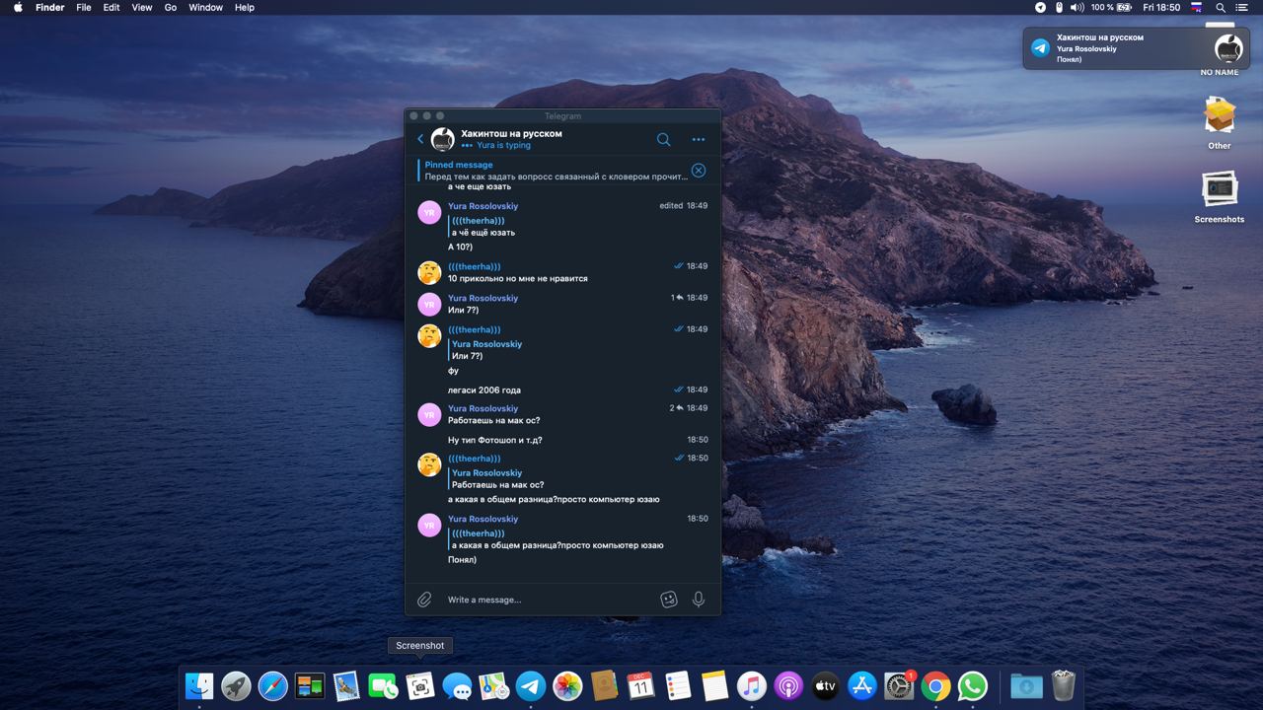
Task: Open the Window menu
Action: [x=205, y=7]
